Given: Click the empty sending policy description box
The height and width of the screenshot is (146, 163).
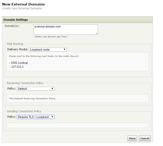Looking at the screenshot, I should [x=78, y=125].
